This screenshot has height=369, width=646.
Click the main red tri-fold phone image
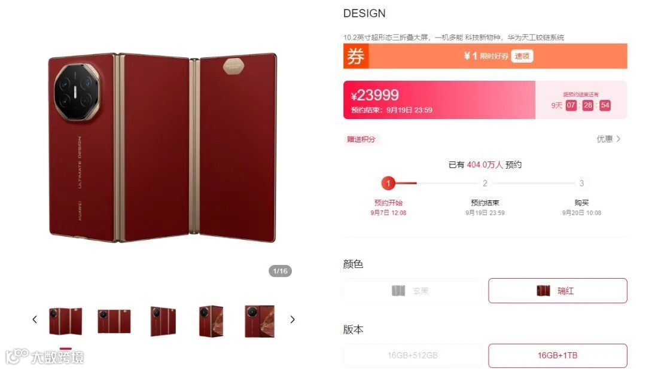[163, 148]
